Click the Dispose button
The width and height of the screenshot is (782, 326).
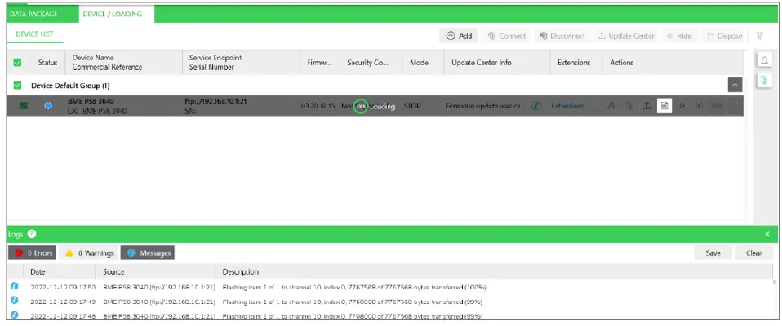coord(725,36)
